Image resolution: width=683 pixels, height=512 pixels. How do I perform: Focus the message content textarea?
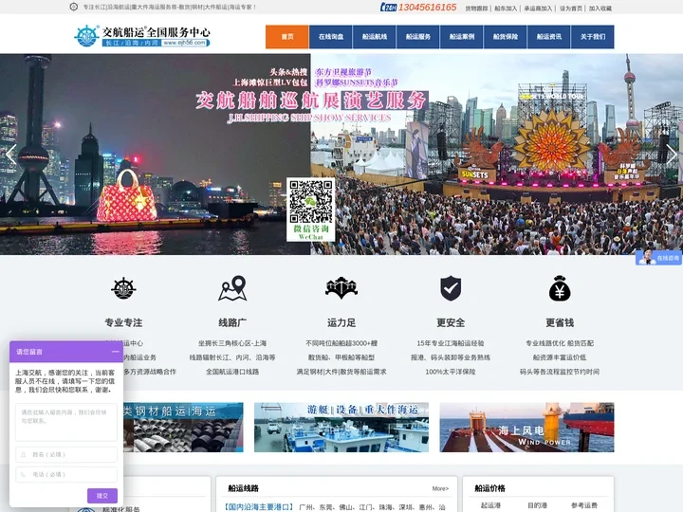point(66,422)
